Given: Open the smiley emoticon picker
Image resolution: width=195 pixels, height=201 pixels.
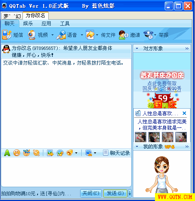Looking at the screenshot, I should pyautogui.click(x=17, y=153).
